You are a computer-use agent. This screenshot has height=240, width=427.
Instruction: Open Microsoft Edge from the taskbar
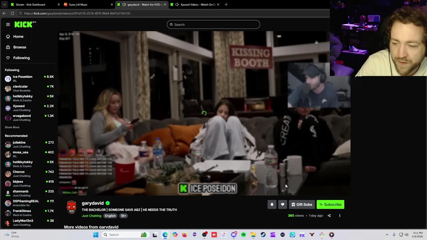point(165,235)
